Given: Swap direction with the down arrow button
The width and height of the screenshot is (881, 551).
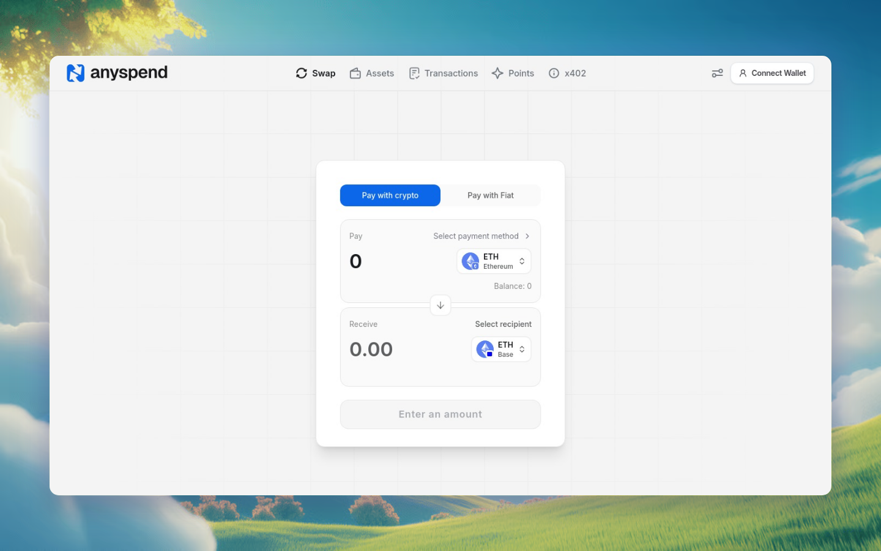Looking at the screenshot, I should pyautogui.click(x=441, y=305).
